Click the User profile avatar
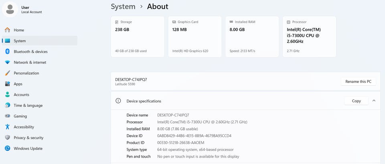Screen dimensions: 385x164 coord(10,9)
